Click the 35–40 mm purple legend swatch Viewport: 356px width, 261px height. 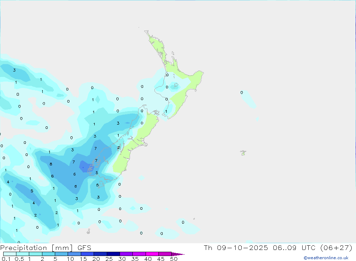click(x=139, y=254)
